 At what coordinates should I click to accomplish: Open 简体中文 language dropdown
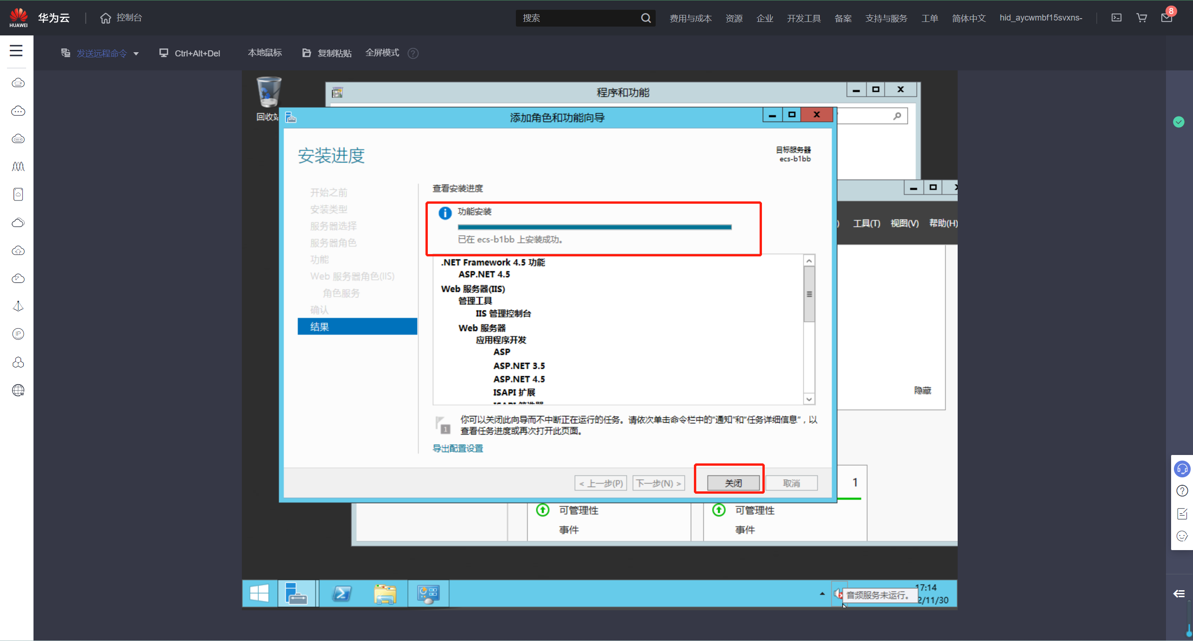pos(969,18)
